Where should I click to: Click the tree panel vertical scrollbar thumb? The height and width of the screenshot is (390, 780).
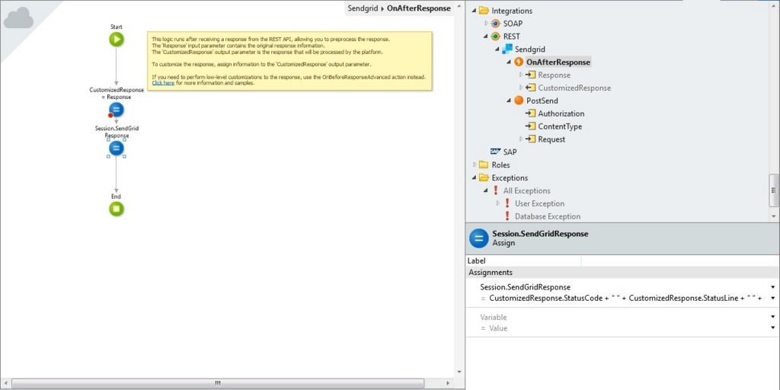(x=774, y=190)
